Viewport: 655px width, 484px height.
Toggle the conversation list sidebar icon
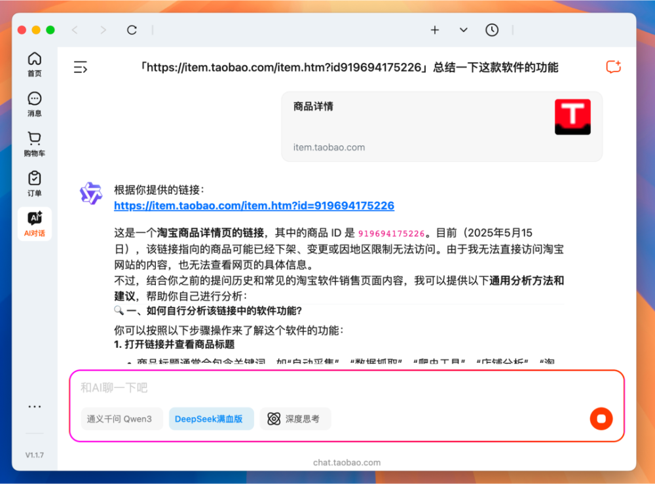pos(80,67)
